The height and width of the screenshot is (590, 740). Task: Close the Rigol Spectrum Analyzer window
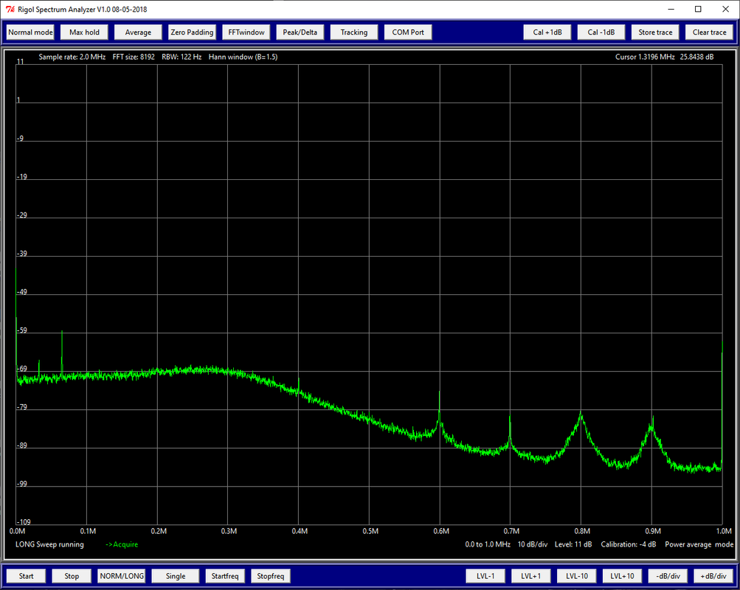coord(725,9)
